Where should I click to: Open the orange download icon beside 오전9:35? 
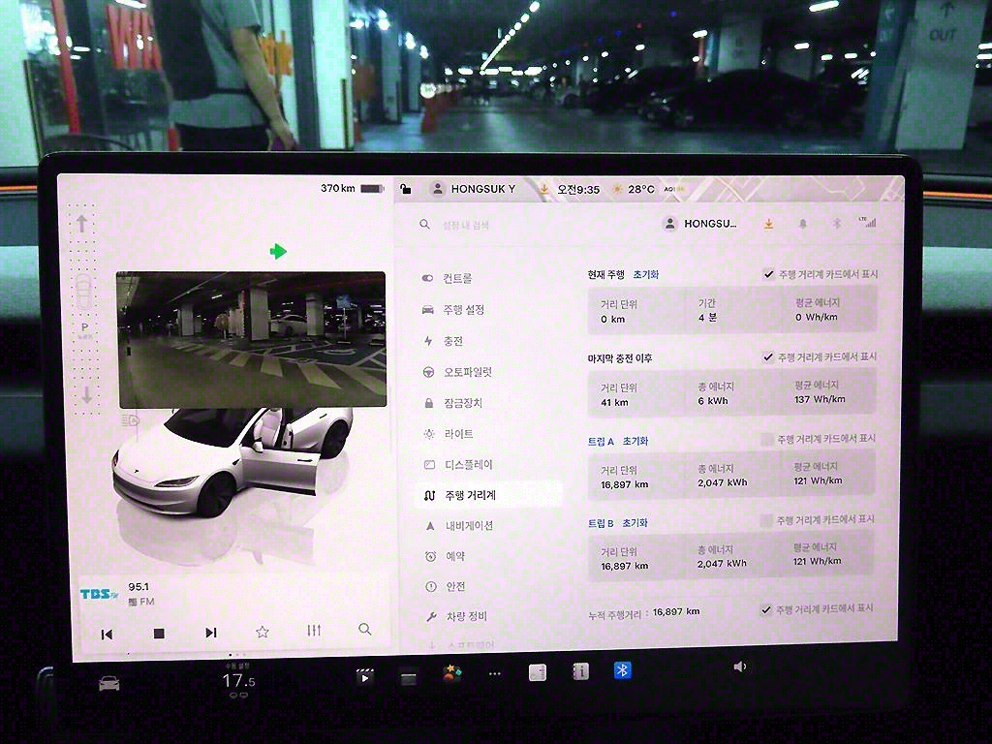point(543,189)
